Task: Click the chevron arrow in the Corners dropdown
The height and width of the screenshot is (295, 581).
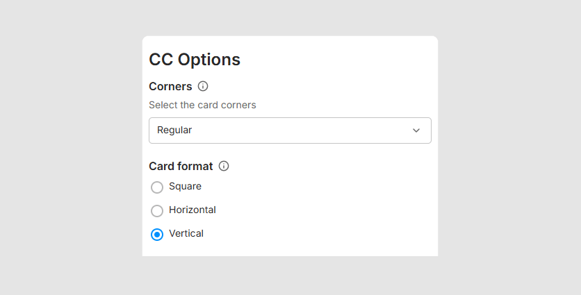Action: [416, 130]
